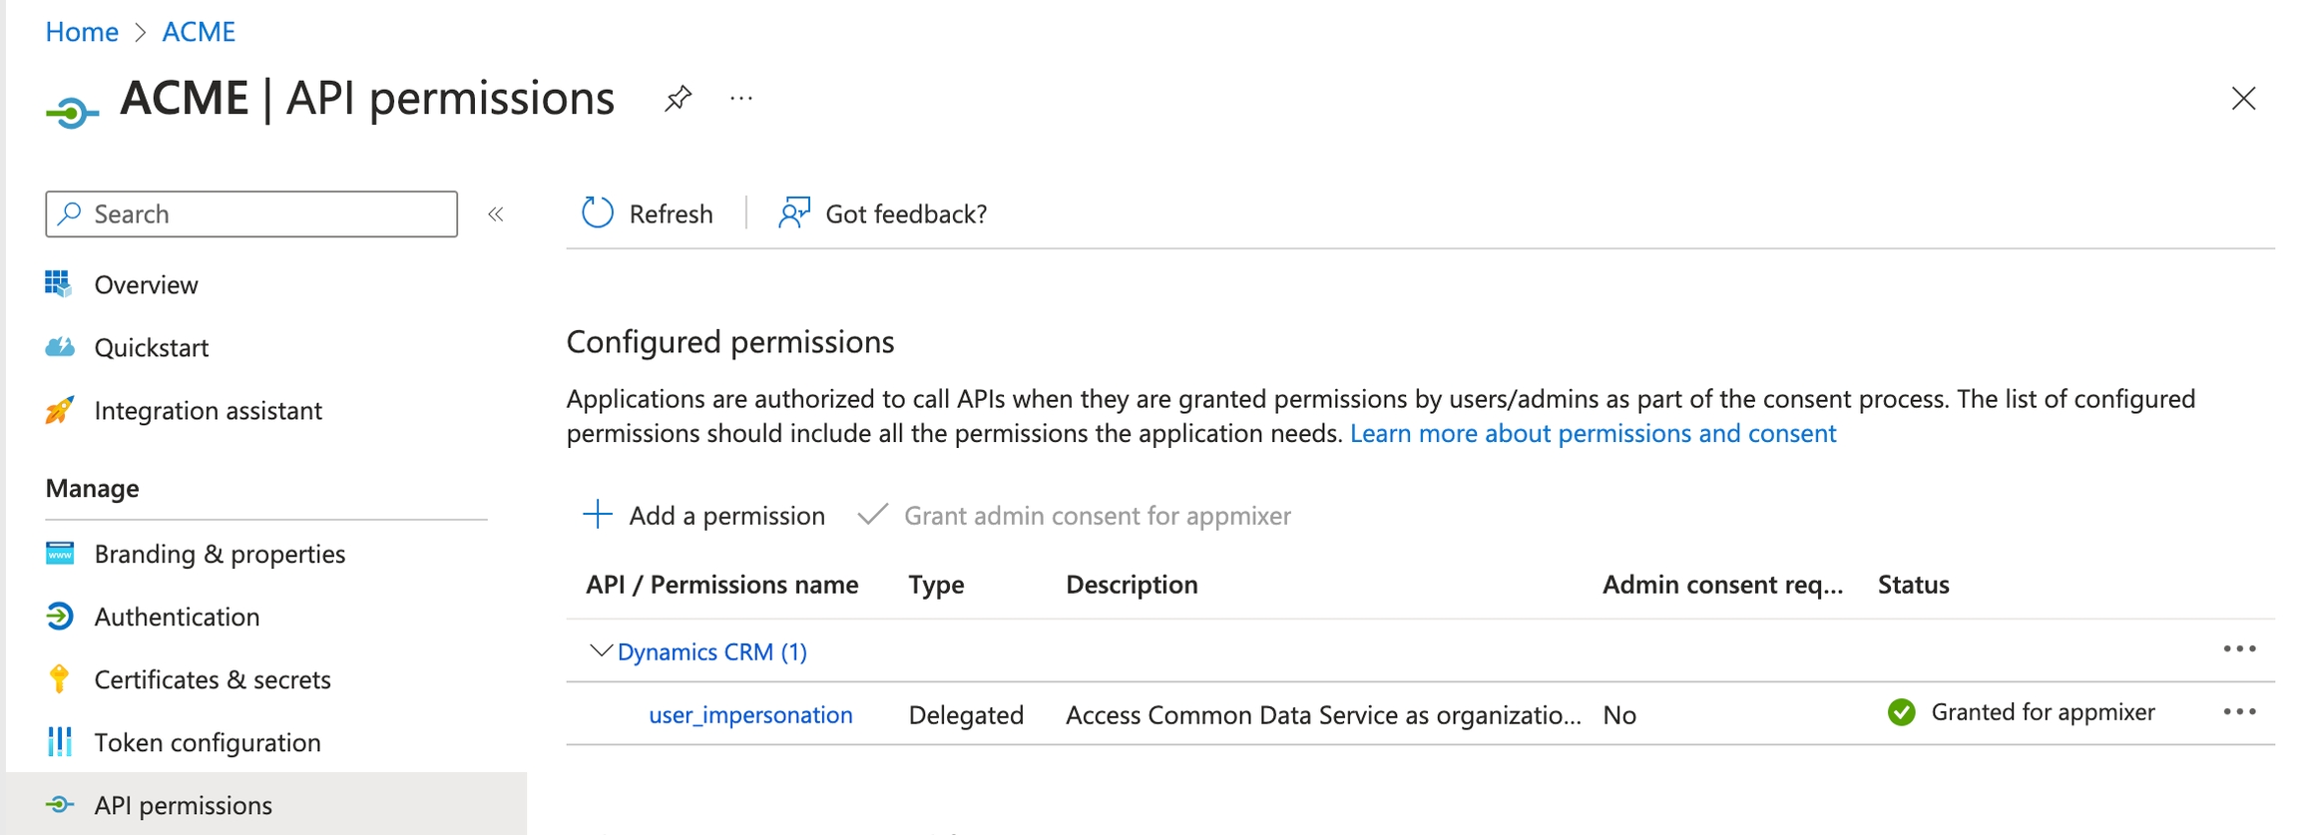Open the ellipsis menu next to page title
The width and height of the screenshot is (2299, 835).
[x=740, y=98]
